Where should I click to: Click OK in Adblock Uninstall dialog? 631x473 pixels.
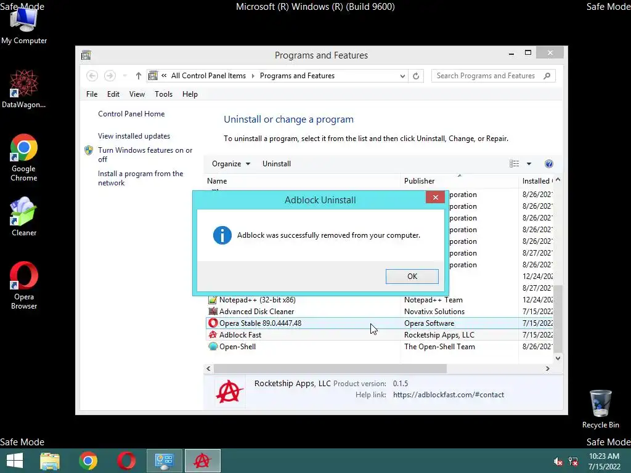coord(412,277)
